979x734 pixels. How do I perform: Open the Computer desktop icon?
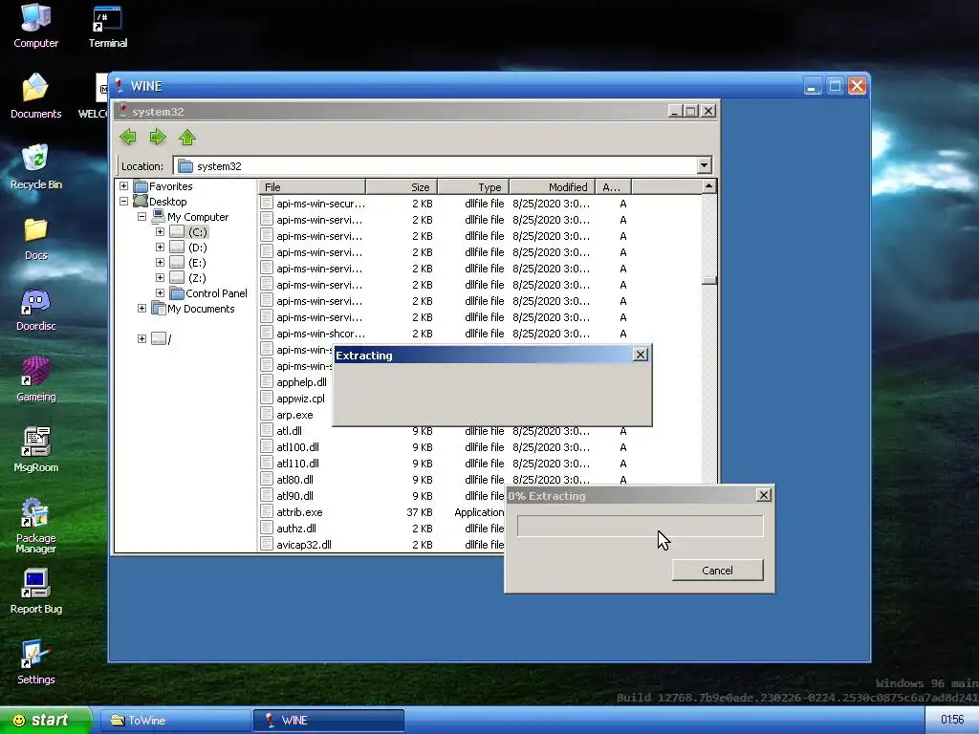[x=35, y=25]
